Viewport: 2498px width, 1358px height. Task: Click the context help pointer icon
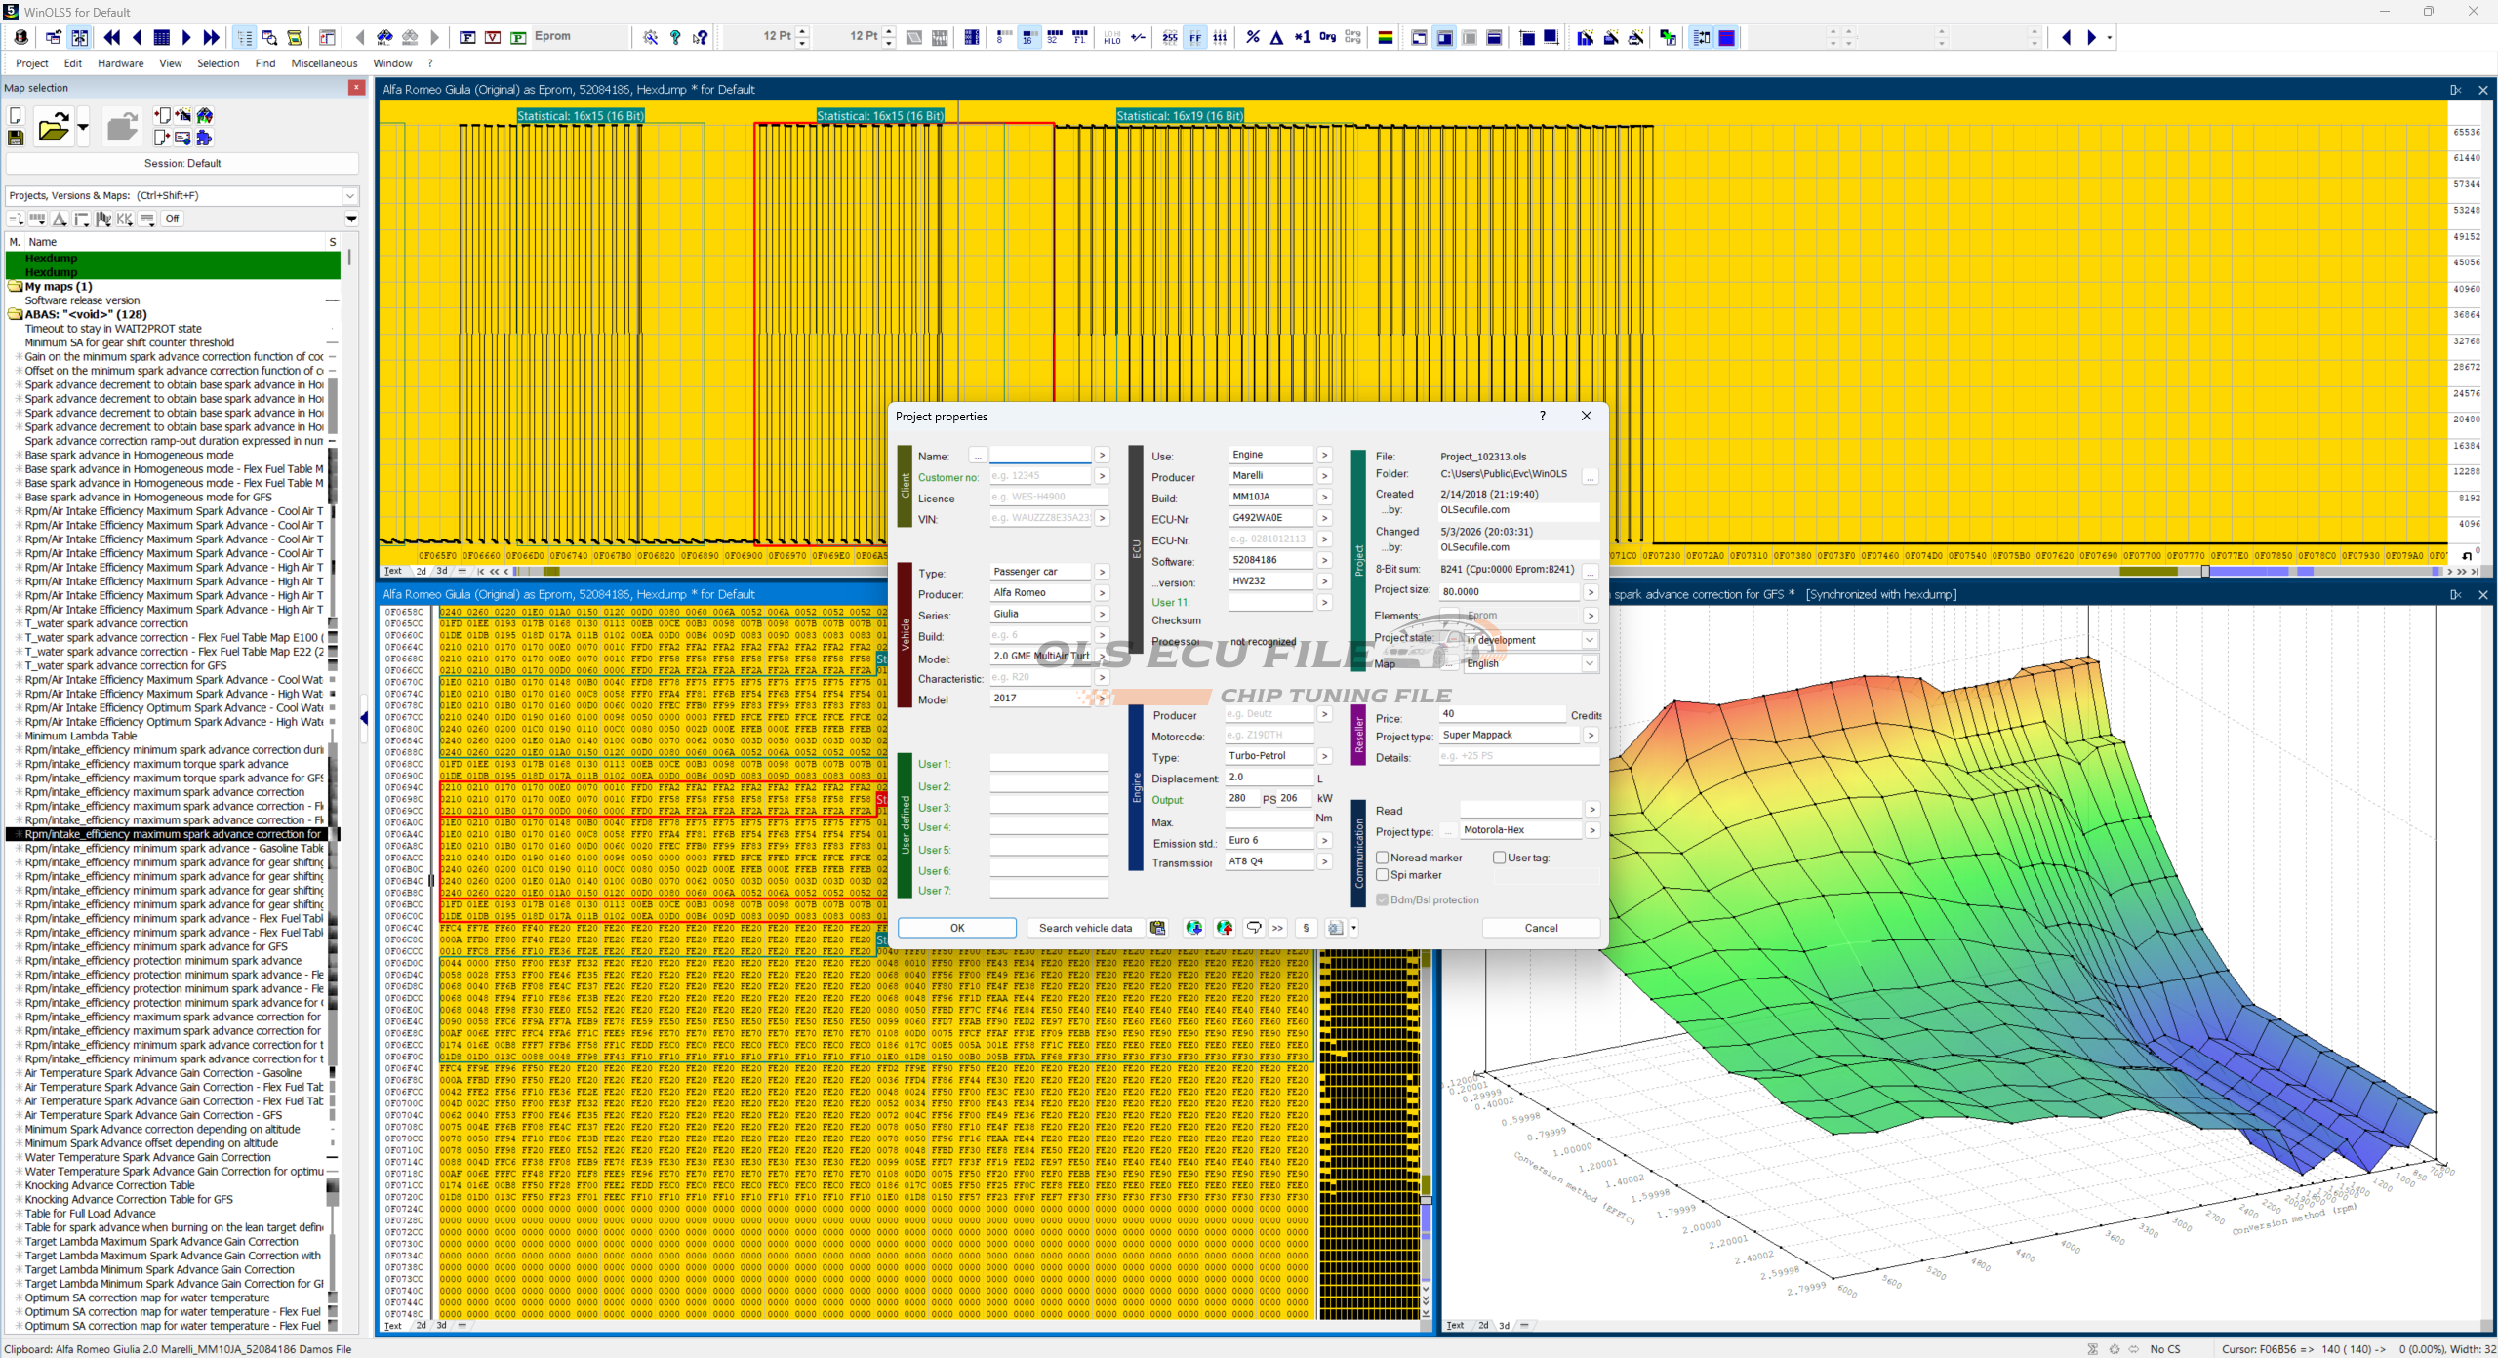pyautogui.click(x=700, y=37)
